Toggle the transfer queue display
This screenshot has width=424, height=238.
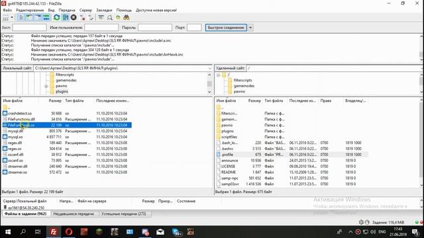pyautogui.click(x=46, y=18)
